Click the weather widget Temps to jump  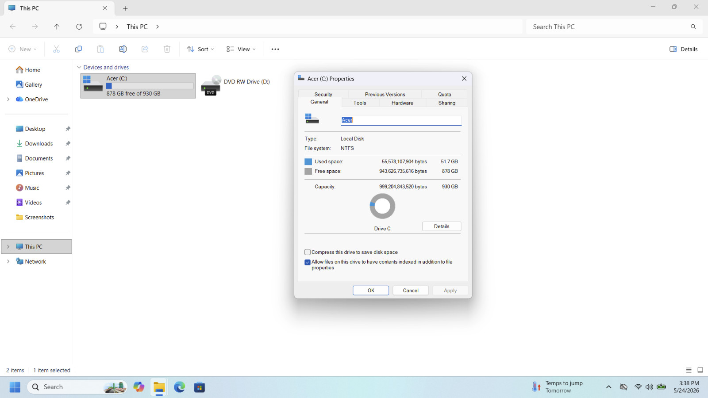558,387
